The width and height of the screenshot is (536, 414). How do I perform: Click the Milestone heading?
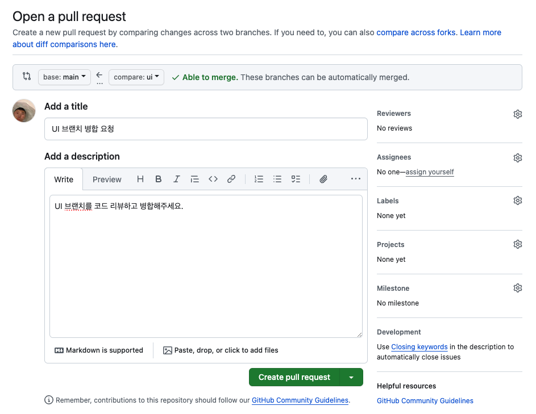[393, 288]
